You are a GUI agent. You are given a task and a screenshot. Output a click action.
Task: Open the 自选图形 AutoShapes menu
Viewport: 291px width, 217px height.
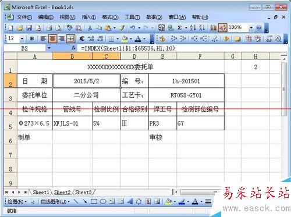point(55,201)
